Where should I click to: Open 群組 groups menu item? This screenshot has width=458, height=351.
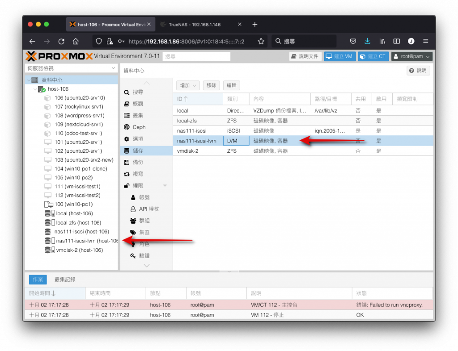click(146, 221)
